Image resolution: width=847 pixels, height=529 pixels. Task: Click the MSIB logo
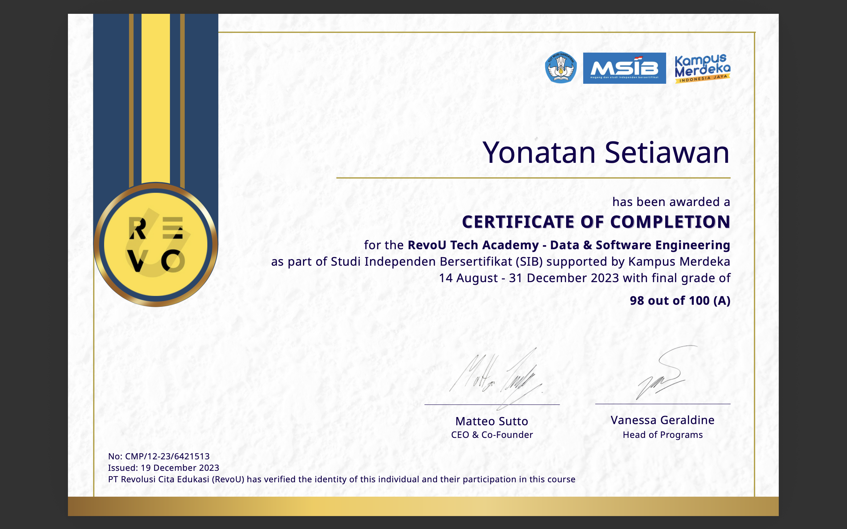pos(624,68)
